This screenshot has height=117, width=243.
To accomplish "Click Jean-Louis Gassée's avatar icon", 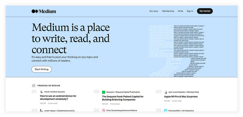I will coord(166,92).
